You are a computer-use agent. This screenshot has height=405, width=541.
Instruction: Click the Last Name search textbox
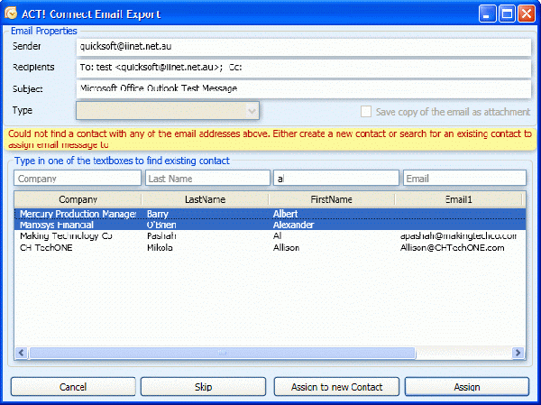[x=207, y=179]
